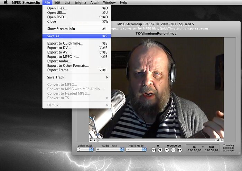Choose Export to QuickTime…
The height and width of the screenshot is (171, 242).
[76, 43]
